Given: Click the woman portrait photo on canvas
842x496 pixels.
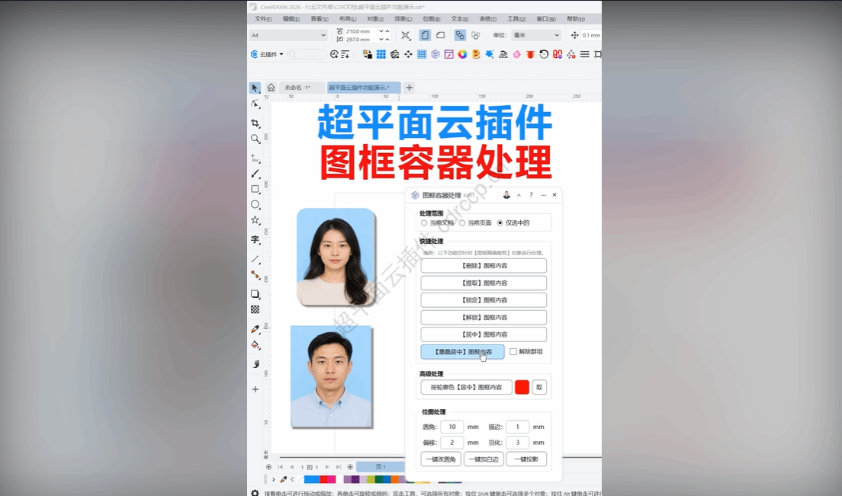Looking at the screenshot, I should pos(336,257).
